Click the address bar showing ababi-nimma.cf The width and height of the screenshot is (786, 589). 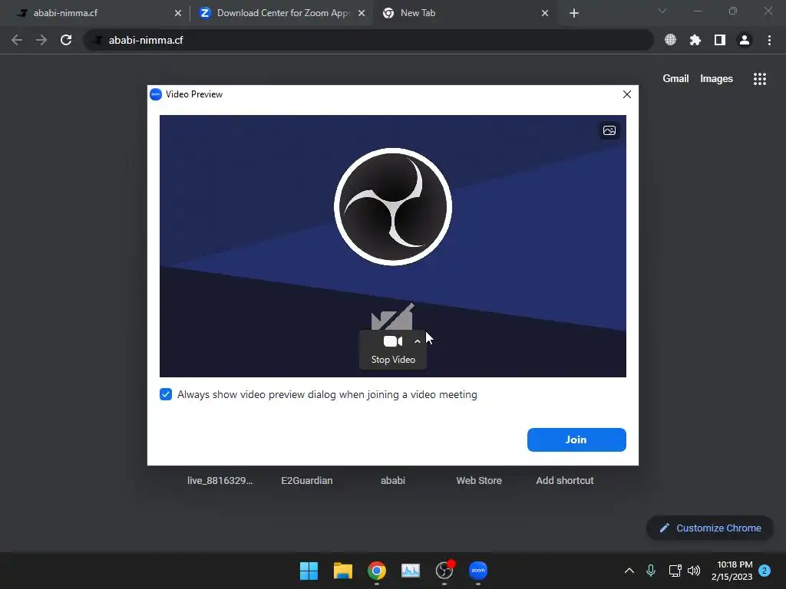click(x=368, y=40)
